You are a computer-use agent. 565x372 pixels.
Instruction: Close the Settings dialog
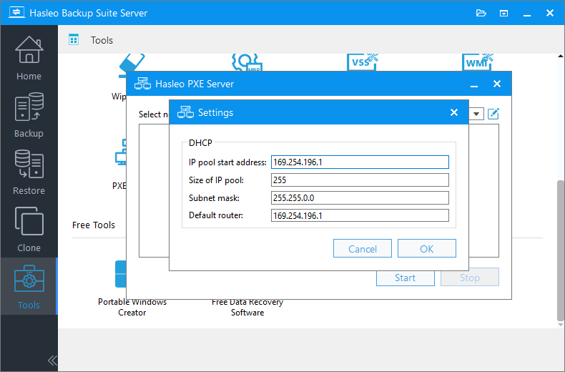(454, 112)
